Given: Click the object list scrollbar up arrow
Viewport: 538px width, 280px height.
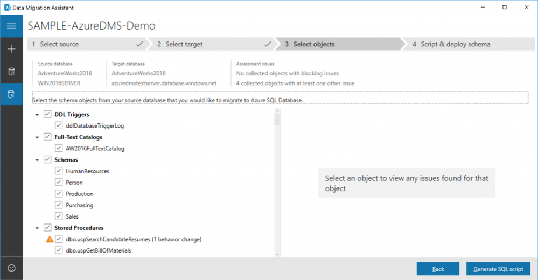Looking at the screenshot, I should tap(277, 111).
